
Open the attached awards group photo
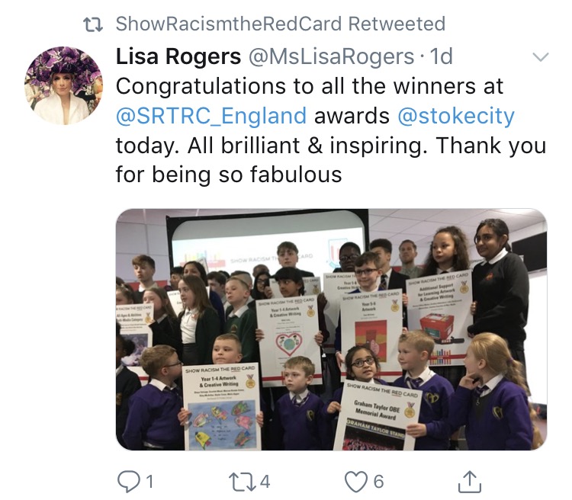click(x=331, y=329)
